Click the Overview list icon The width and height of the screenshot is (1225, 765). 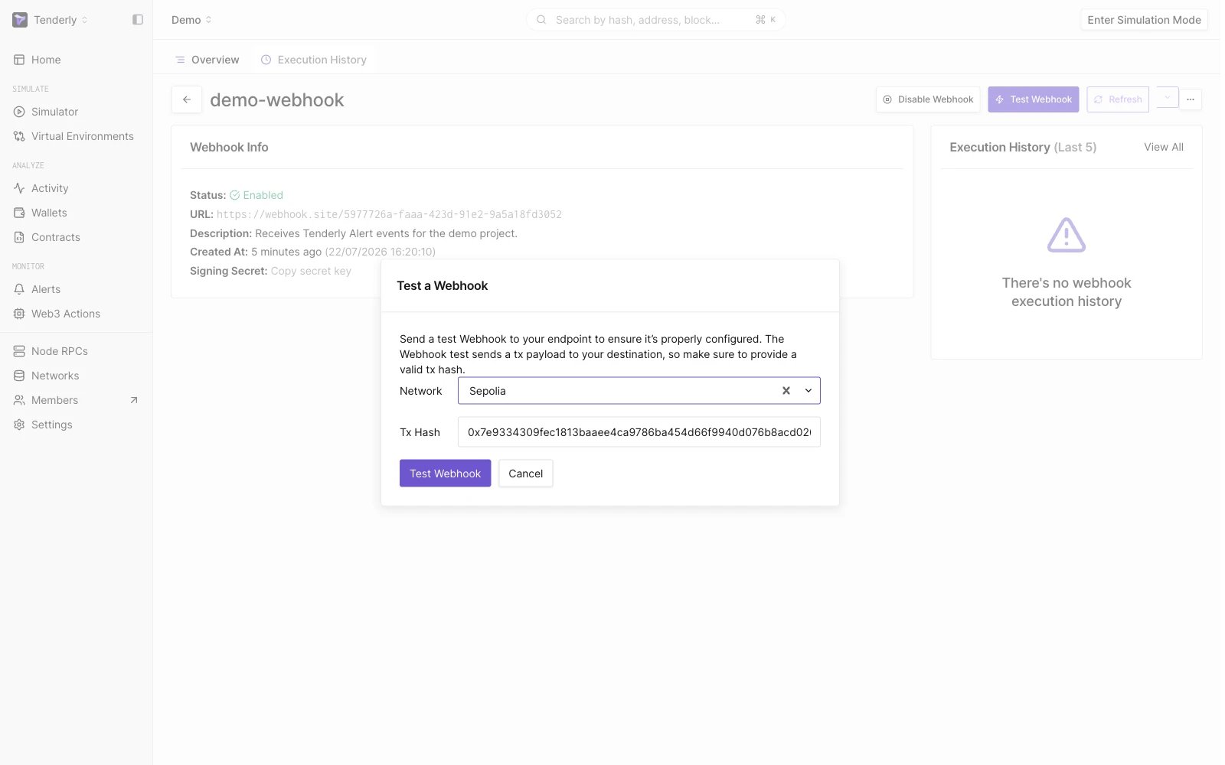pos(180,60)
